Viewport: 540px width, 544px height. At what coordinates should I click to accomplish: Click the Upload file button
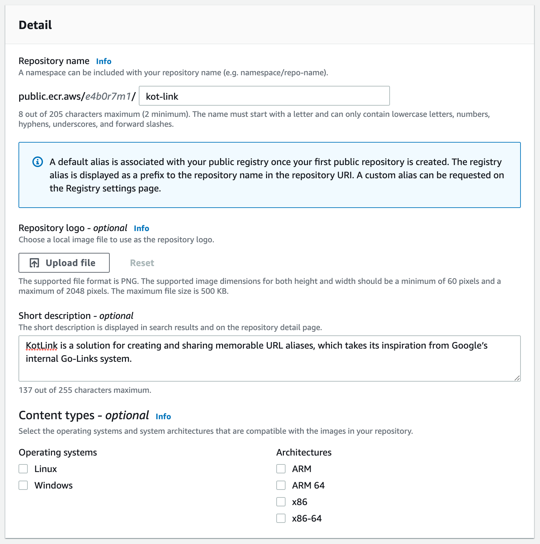point(64,263)
